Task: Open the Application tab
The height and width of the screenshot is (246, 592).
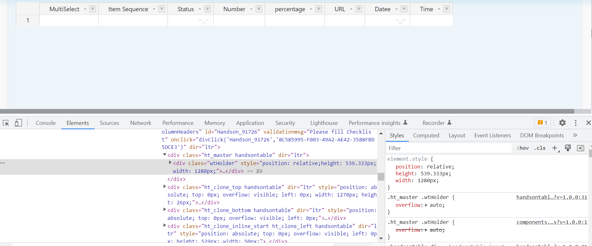Action: click(250, 123)
